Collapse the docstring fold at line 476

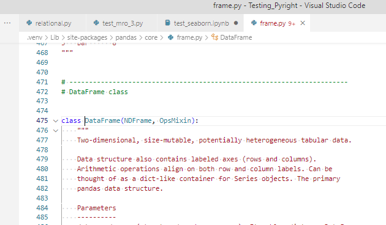56,131
